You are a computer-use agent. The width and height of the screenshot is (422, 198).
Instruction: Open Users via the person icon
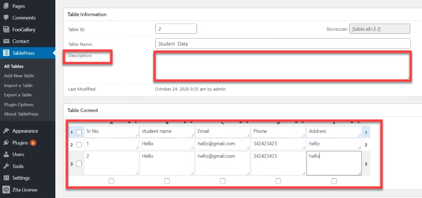coord(6,154)
